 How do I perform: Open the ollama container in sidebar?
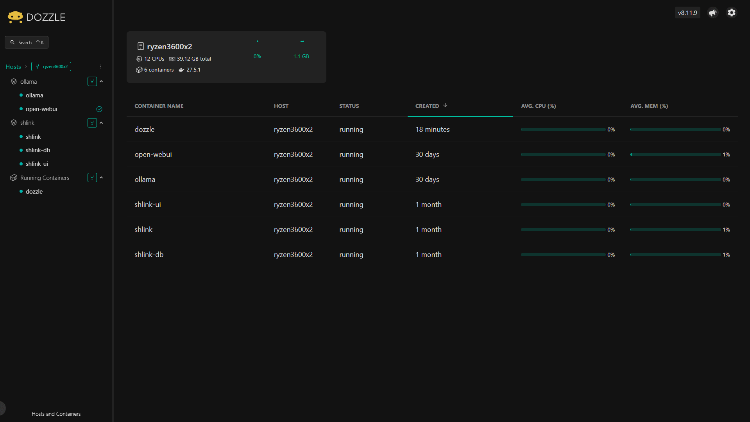pos(34,95)
